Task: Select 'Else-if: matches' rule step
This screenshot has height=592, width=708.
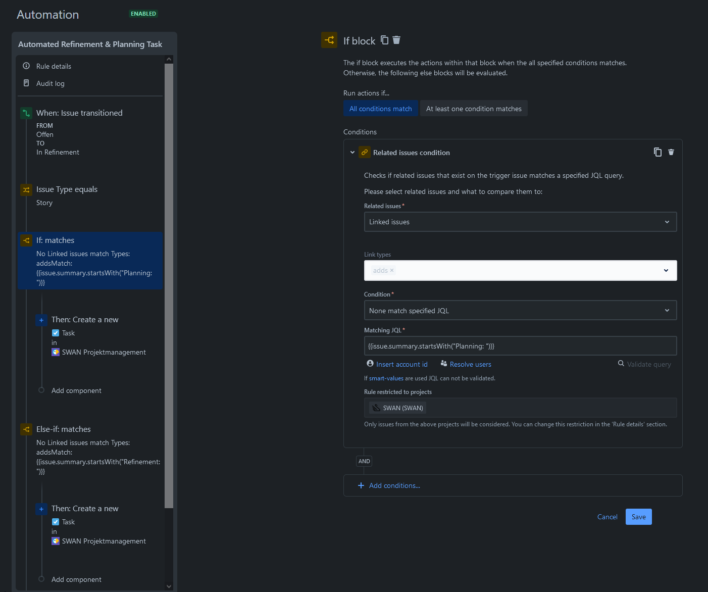Action: (64, 429)
